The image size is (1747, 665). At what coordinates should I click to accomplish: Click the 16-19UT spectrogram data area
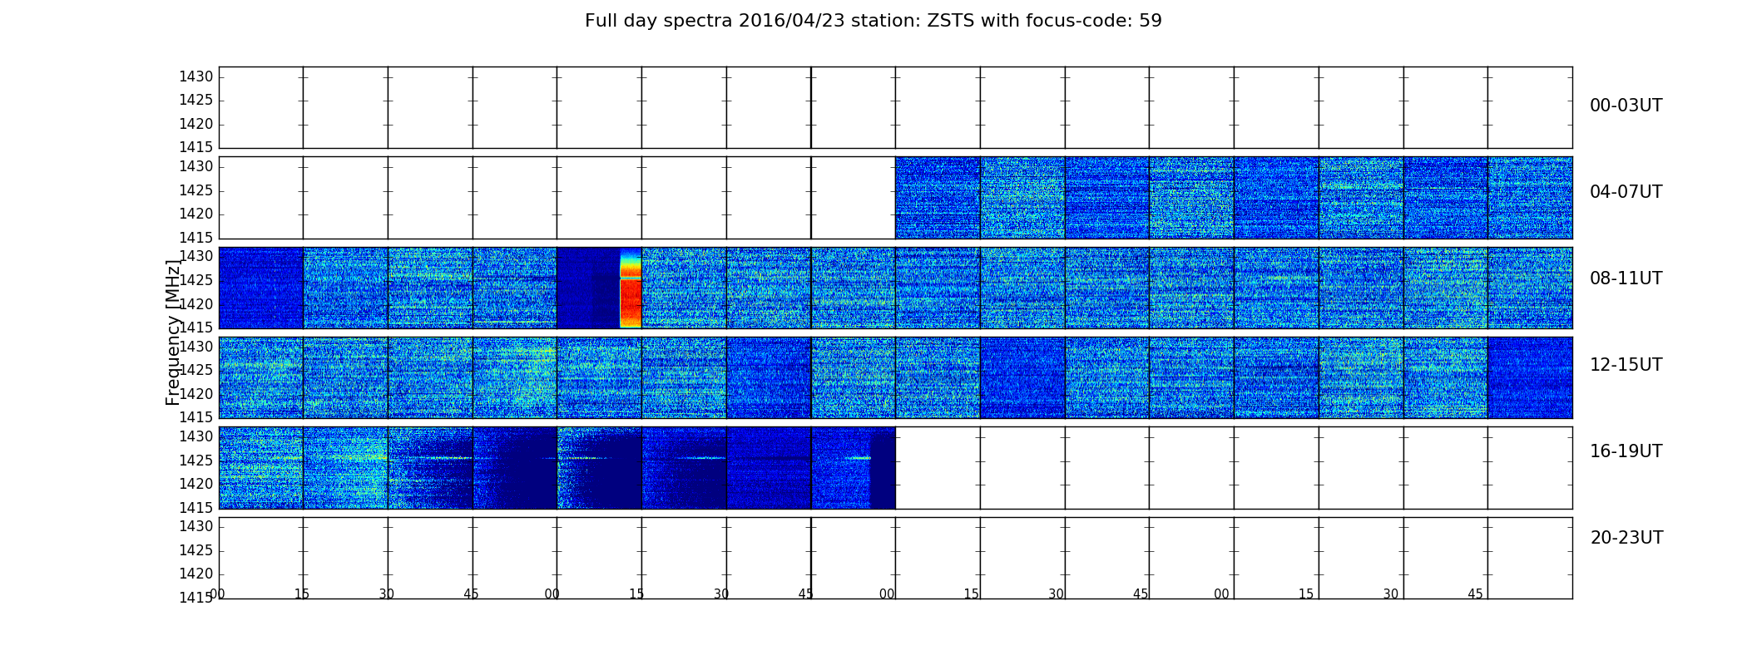click(557, 468)
